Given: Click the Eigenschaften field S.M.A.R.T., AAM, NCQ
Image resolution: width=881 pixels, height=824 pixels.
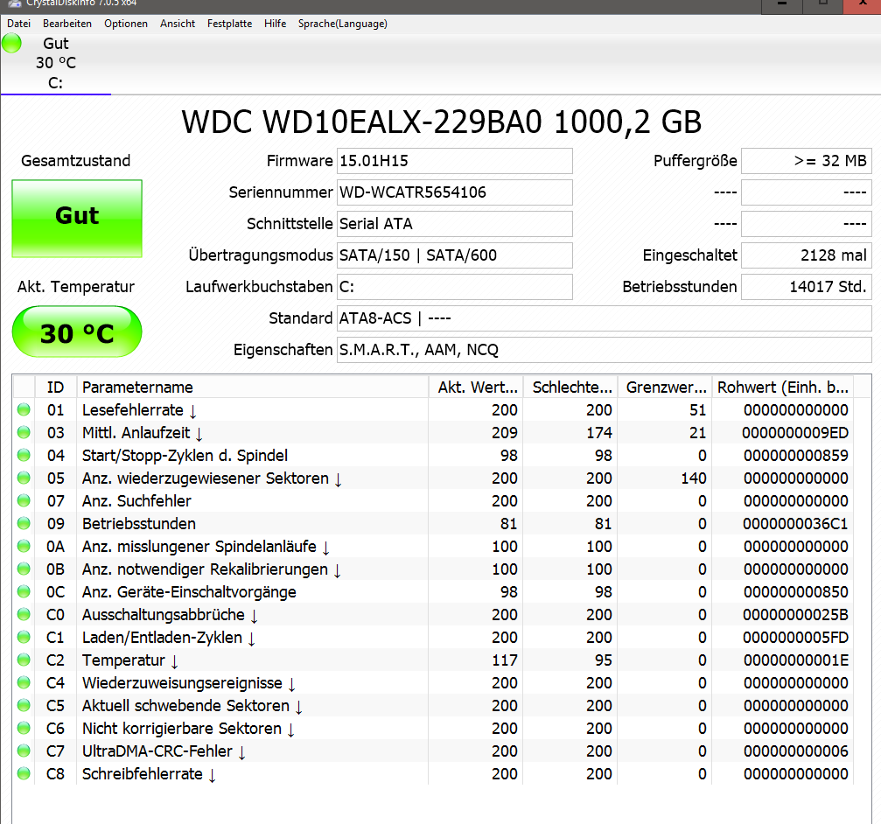Looking at the screenshot, I should coord(604,350).
